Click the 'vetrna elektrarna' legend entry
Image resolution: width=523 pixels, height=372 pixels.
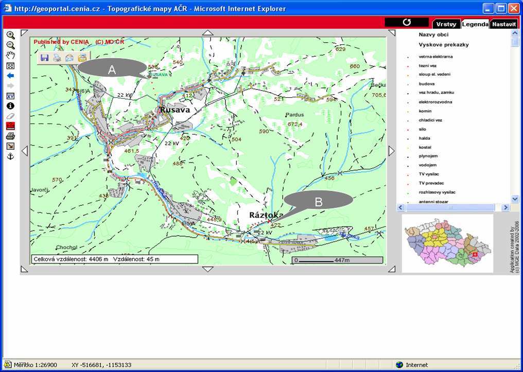[x=435, y=57]
